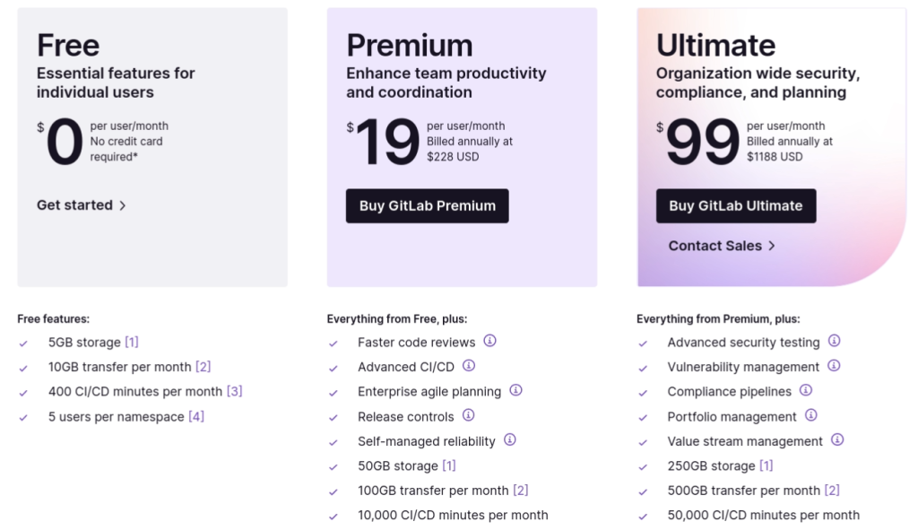The image size is (918, 530).
Task: Click info icon beside Advanced CI/CD
Action: coord(469,366)
